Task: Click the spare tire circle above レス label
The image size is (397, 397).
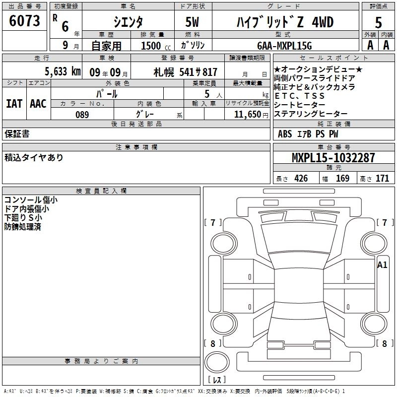Action: click(x=217, y=362)
